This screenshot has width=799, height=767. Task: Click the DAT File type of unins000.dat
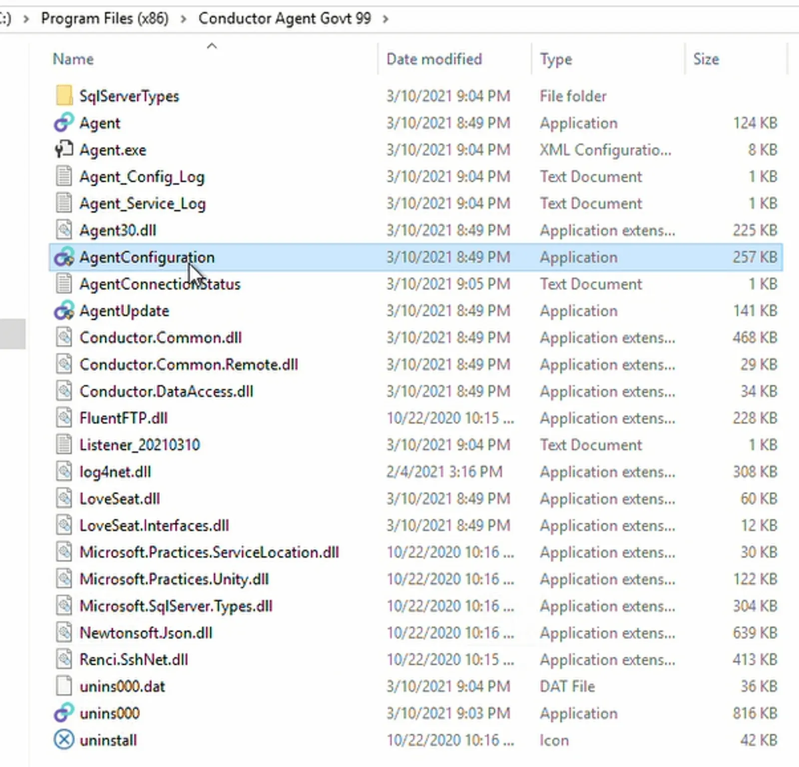coord(567,686)
